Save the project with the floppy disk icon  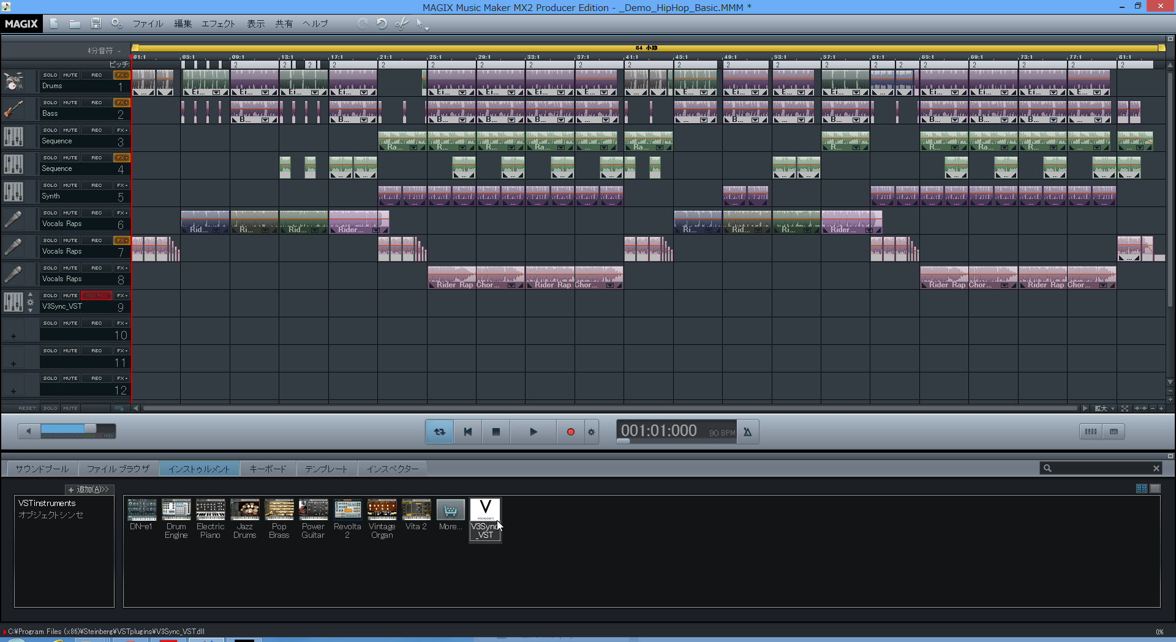pyautogui.click(x=96, y=23)
